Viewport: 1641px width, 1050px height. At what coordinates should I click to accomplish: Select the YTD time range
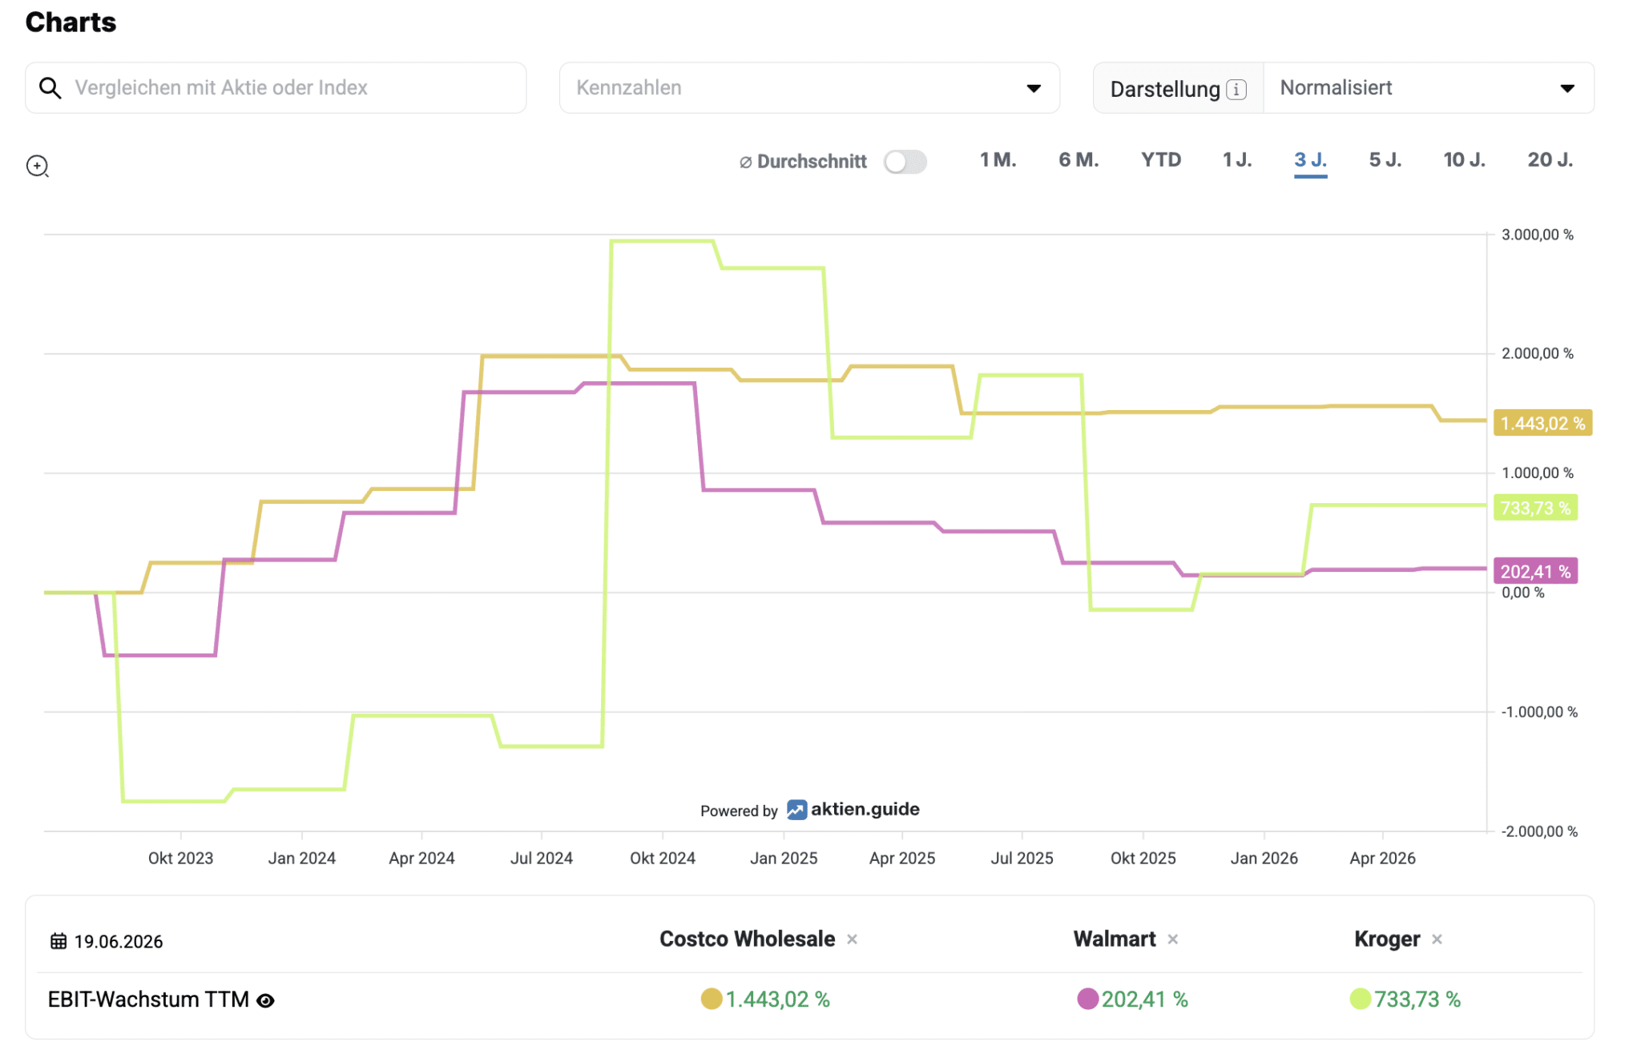click(1161, 160)
